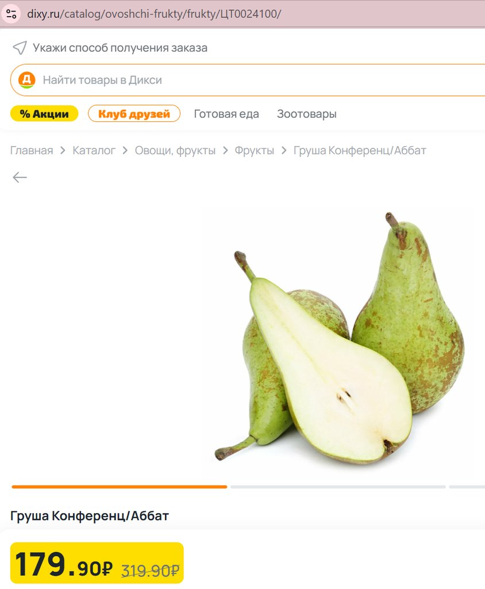Click the orange Dixy logo in search field
485x589 pixels.
coord(26,80)
